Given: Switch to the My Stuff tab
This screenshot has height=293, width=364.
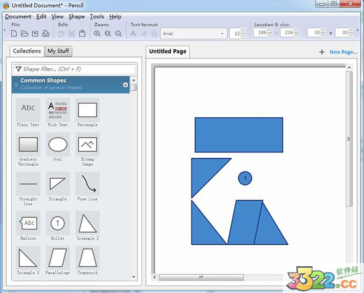Looking at the screenshot, I should pos(59,52).
